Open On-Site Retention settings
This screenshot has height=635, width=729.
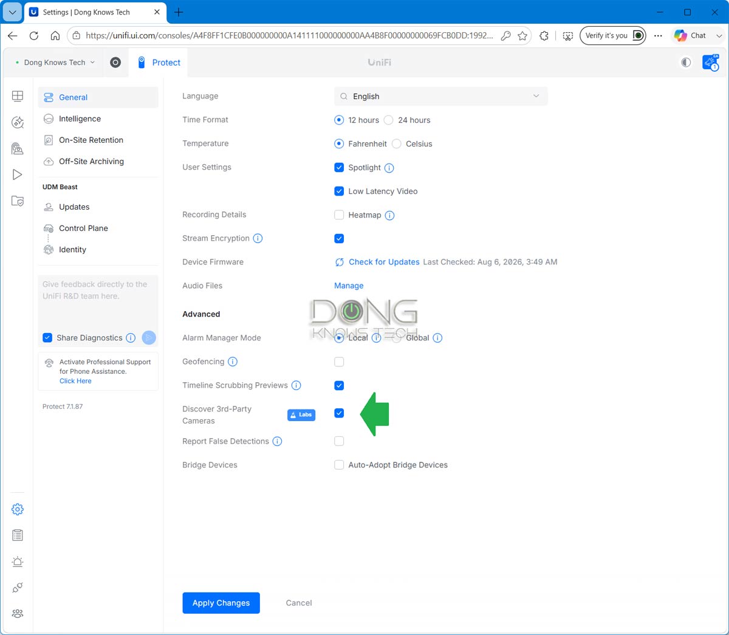pos(98,140)
